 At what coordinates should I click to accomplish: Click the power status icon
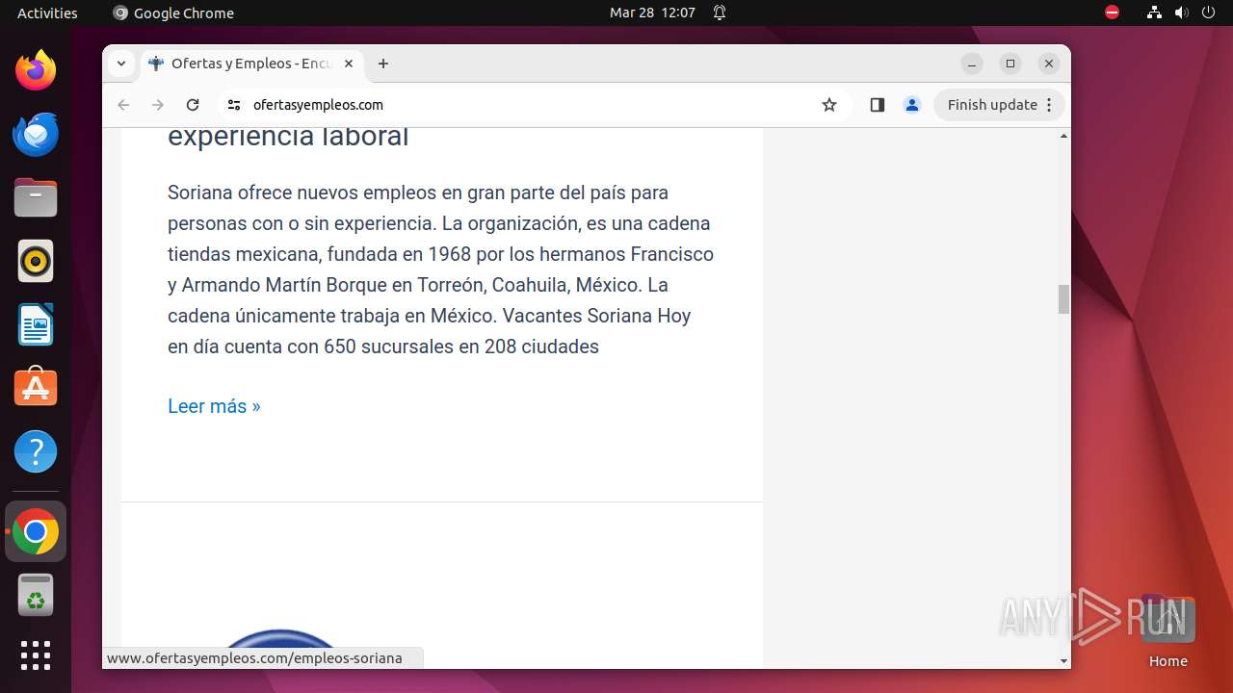point(1208,13)
